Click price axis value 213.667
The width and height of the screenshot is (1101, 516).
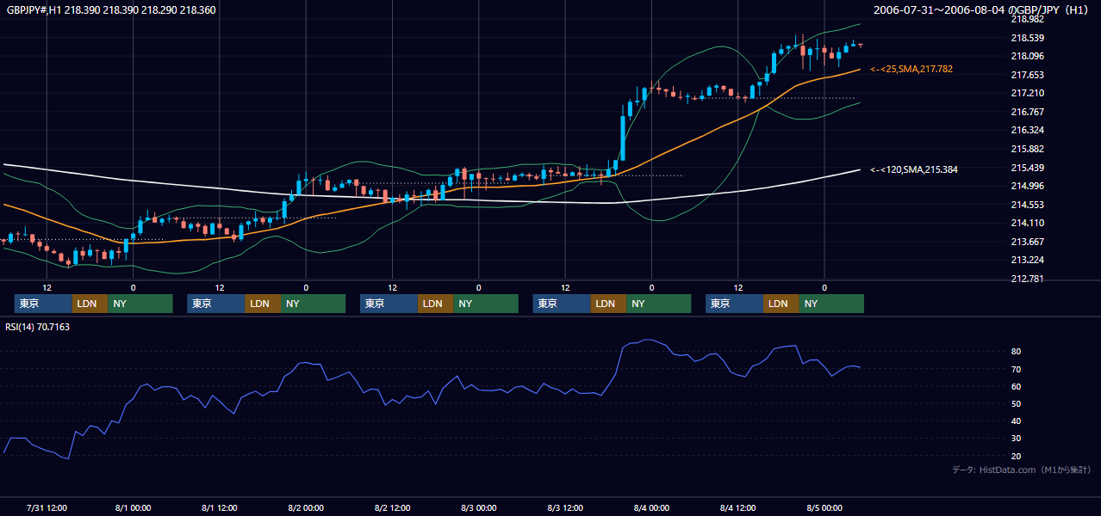pyautogui.click(x=1026, y=242)
